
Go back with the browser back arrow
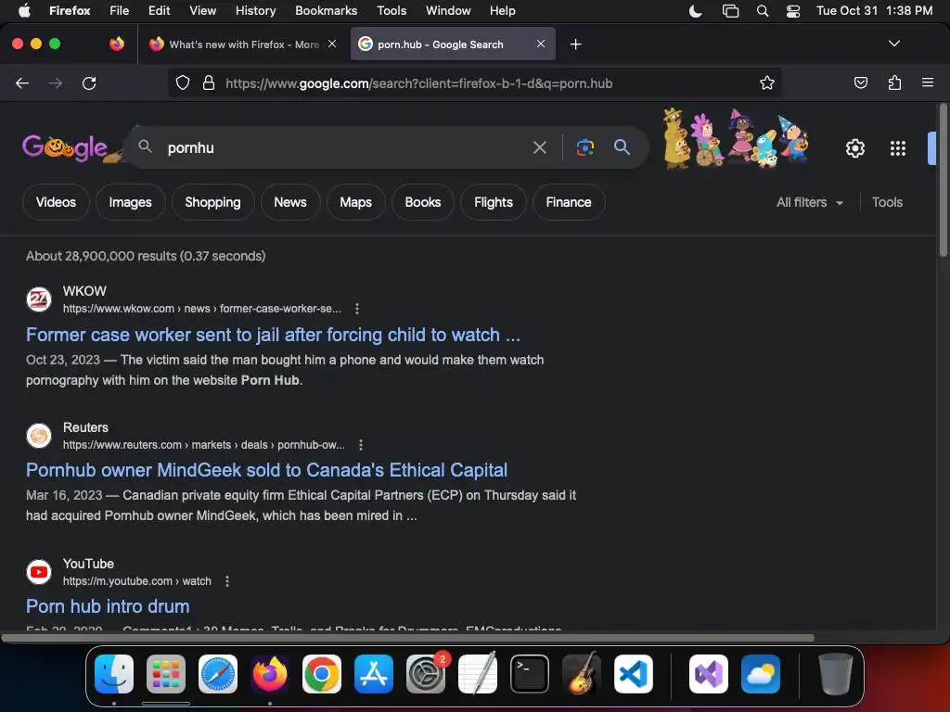[x=22, y=83]
